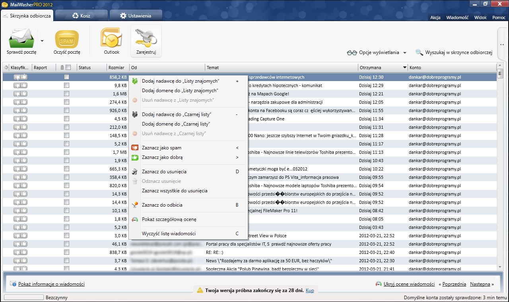Open the Pomoc menu

coord(499,17)
